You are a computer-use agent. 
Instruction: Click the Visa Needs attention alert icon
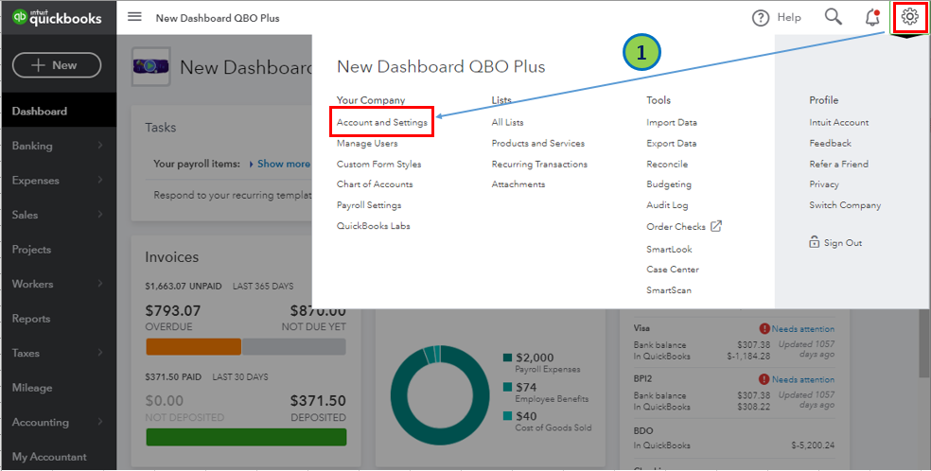point(764,328)
